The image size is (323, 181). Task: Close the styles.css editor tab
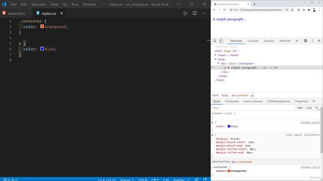[62, 14]
